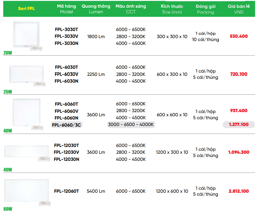Screen dimensions: 256x211
Task: Select model code FPL-12030V
Action: click(66, 152)
